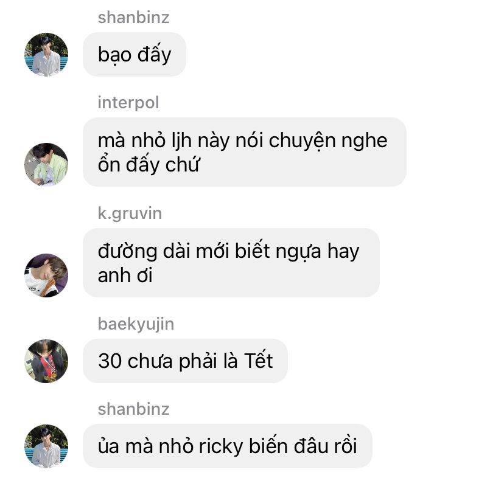Viewport: 504px width, 478px height.
Task: Click baekyujin's avatar photo
Action: [46, 361]
